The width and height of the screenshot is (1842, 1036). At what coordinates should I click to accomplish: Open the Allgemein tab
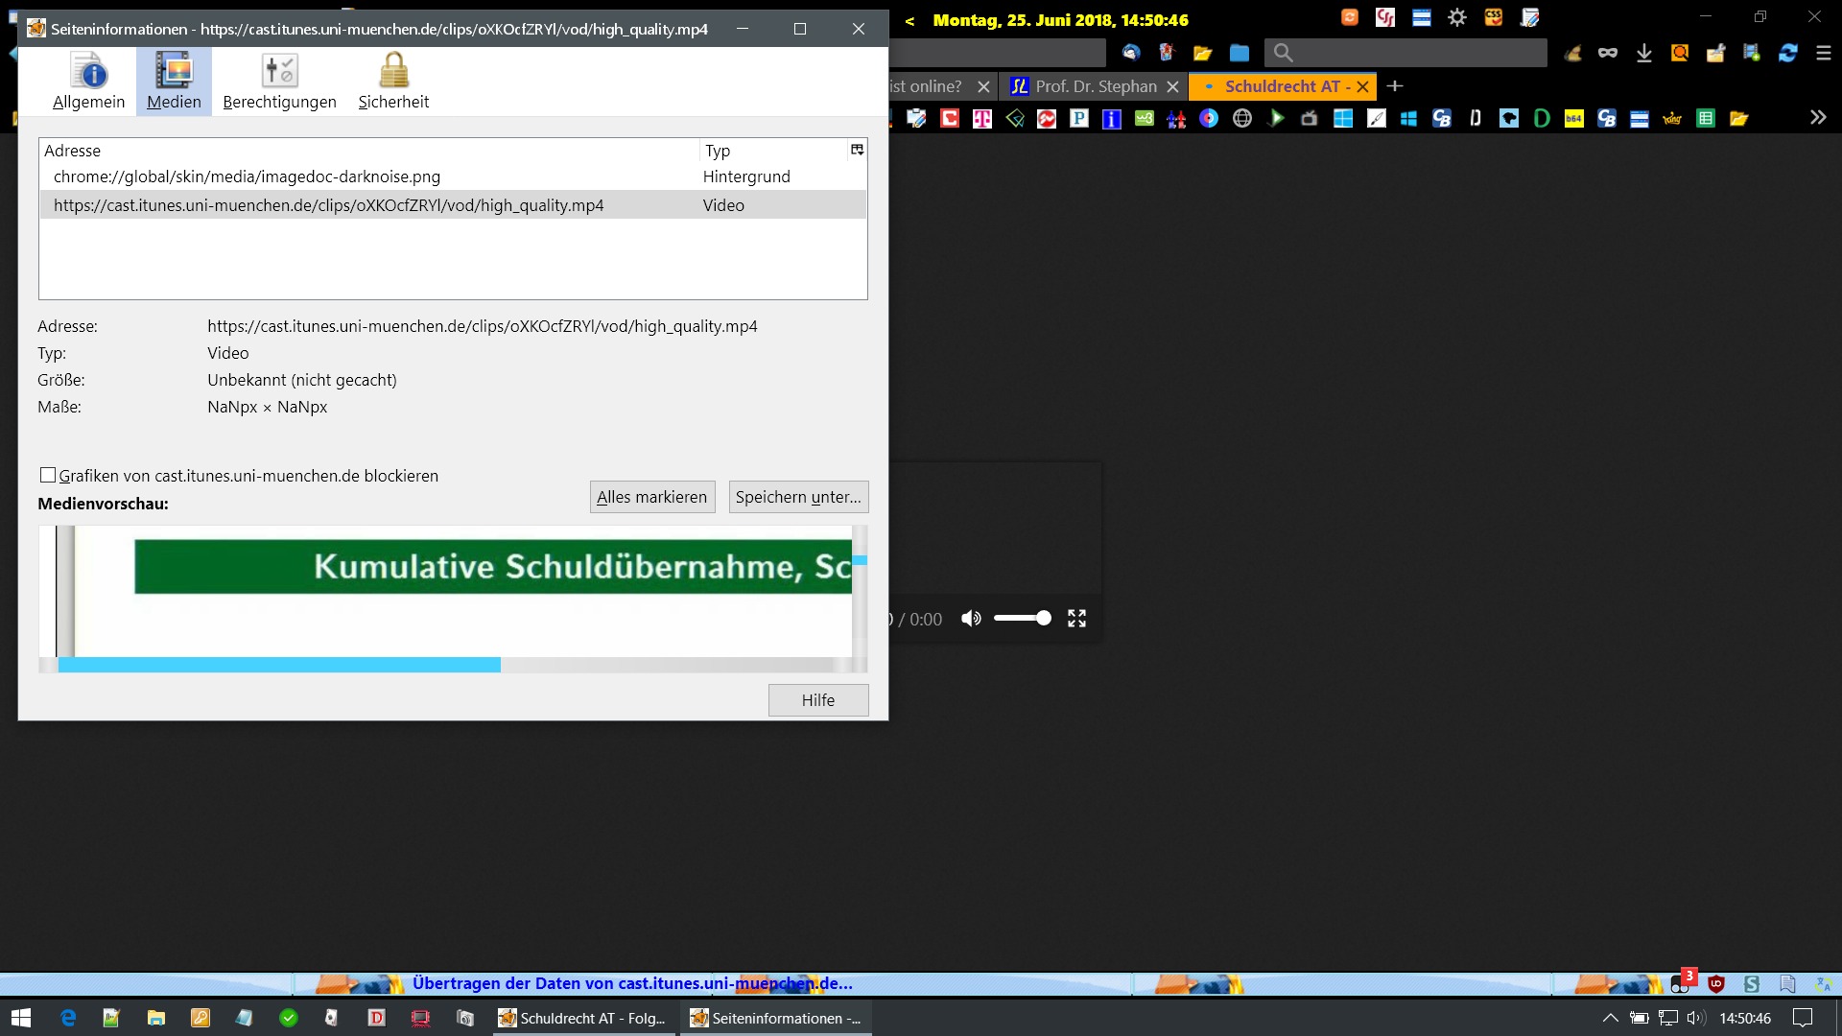[88, 82]
